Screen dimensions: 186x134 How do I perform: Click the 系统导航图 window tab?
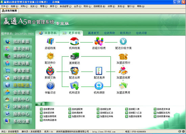9,11
